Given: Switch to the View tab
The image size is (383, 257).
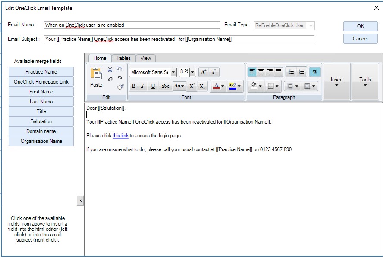Looking at the screenshot, I should (146, 58).
